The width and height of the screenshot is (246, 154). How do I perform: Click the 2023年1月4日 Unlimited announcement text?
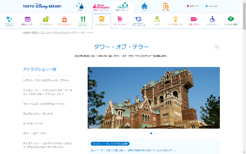pos(121,56)
